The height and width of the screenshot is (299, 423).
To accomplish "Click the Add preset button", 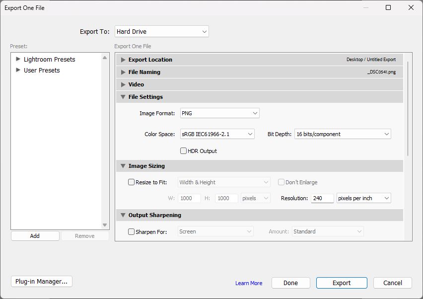I will click(x=35, y=236).
